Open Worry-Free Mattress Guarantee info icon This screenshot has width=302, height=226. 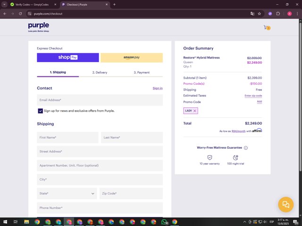[246, 148]
